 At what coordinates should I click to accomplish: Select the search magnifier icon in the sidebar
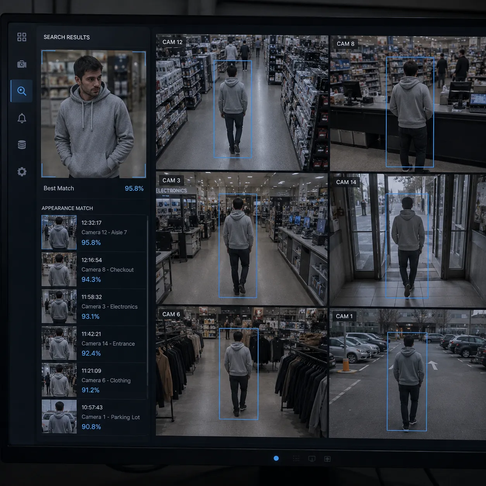click(x=22, y=91)
